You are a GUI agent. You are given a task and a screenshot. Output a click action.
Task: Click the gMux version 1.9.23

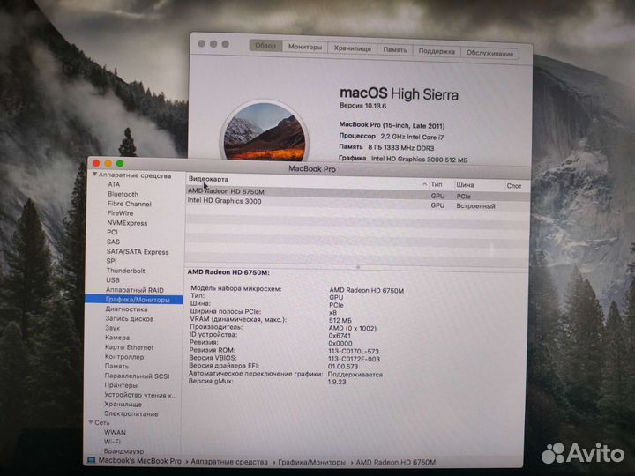click(x=337, y=382)
